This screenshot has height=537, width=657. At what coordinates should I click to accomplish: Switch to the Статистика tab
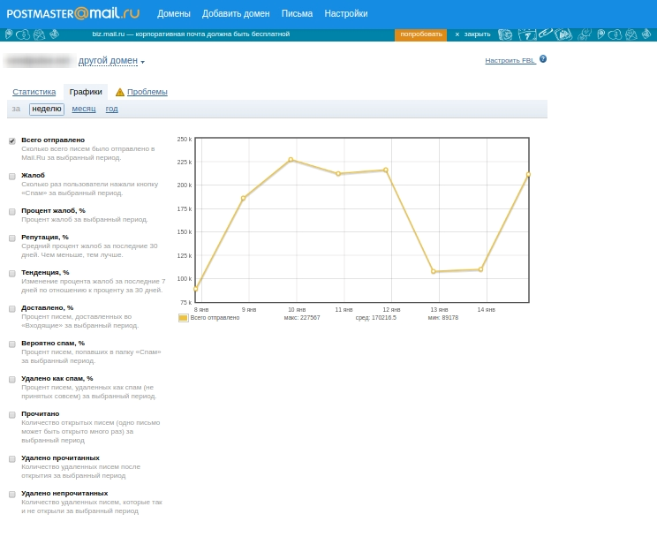[x=34, y=92]
